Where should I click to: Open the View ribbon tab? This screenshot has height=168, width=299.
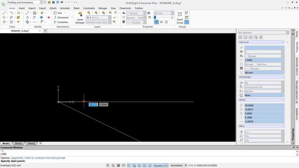coord(113,8)
